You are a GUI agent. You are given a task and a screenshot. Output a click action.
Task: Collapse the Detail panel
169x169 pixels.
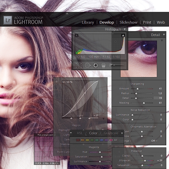164,35
